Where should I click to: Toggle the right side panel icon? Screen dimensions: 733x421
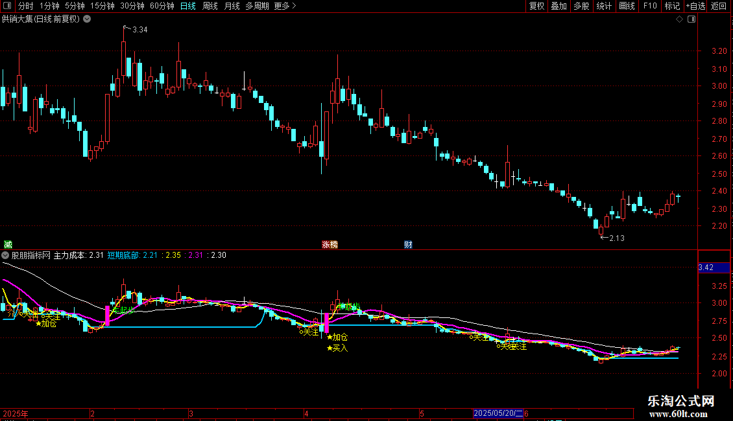click(691, 19)
